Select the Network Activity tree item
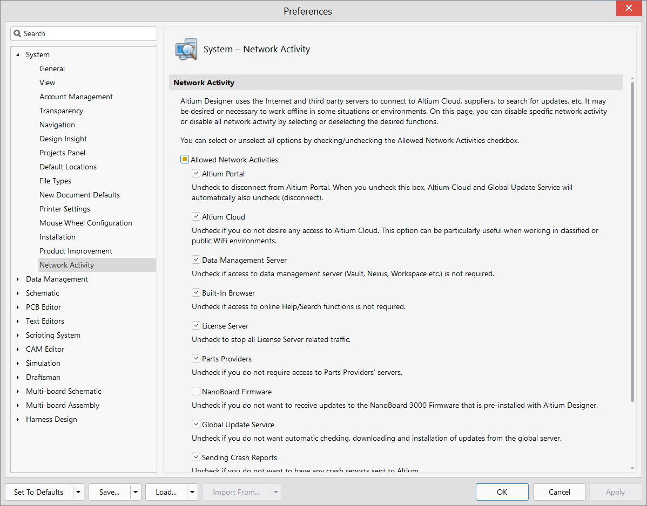This screenshot has height=506, width=647. click(97, 265)
